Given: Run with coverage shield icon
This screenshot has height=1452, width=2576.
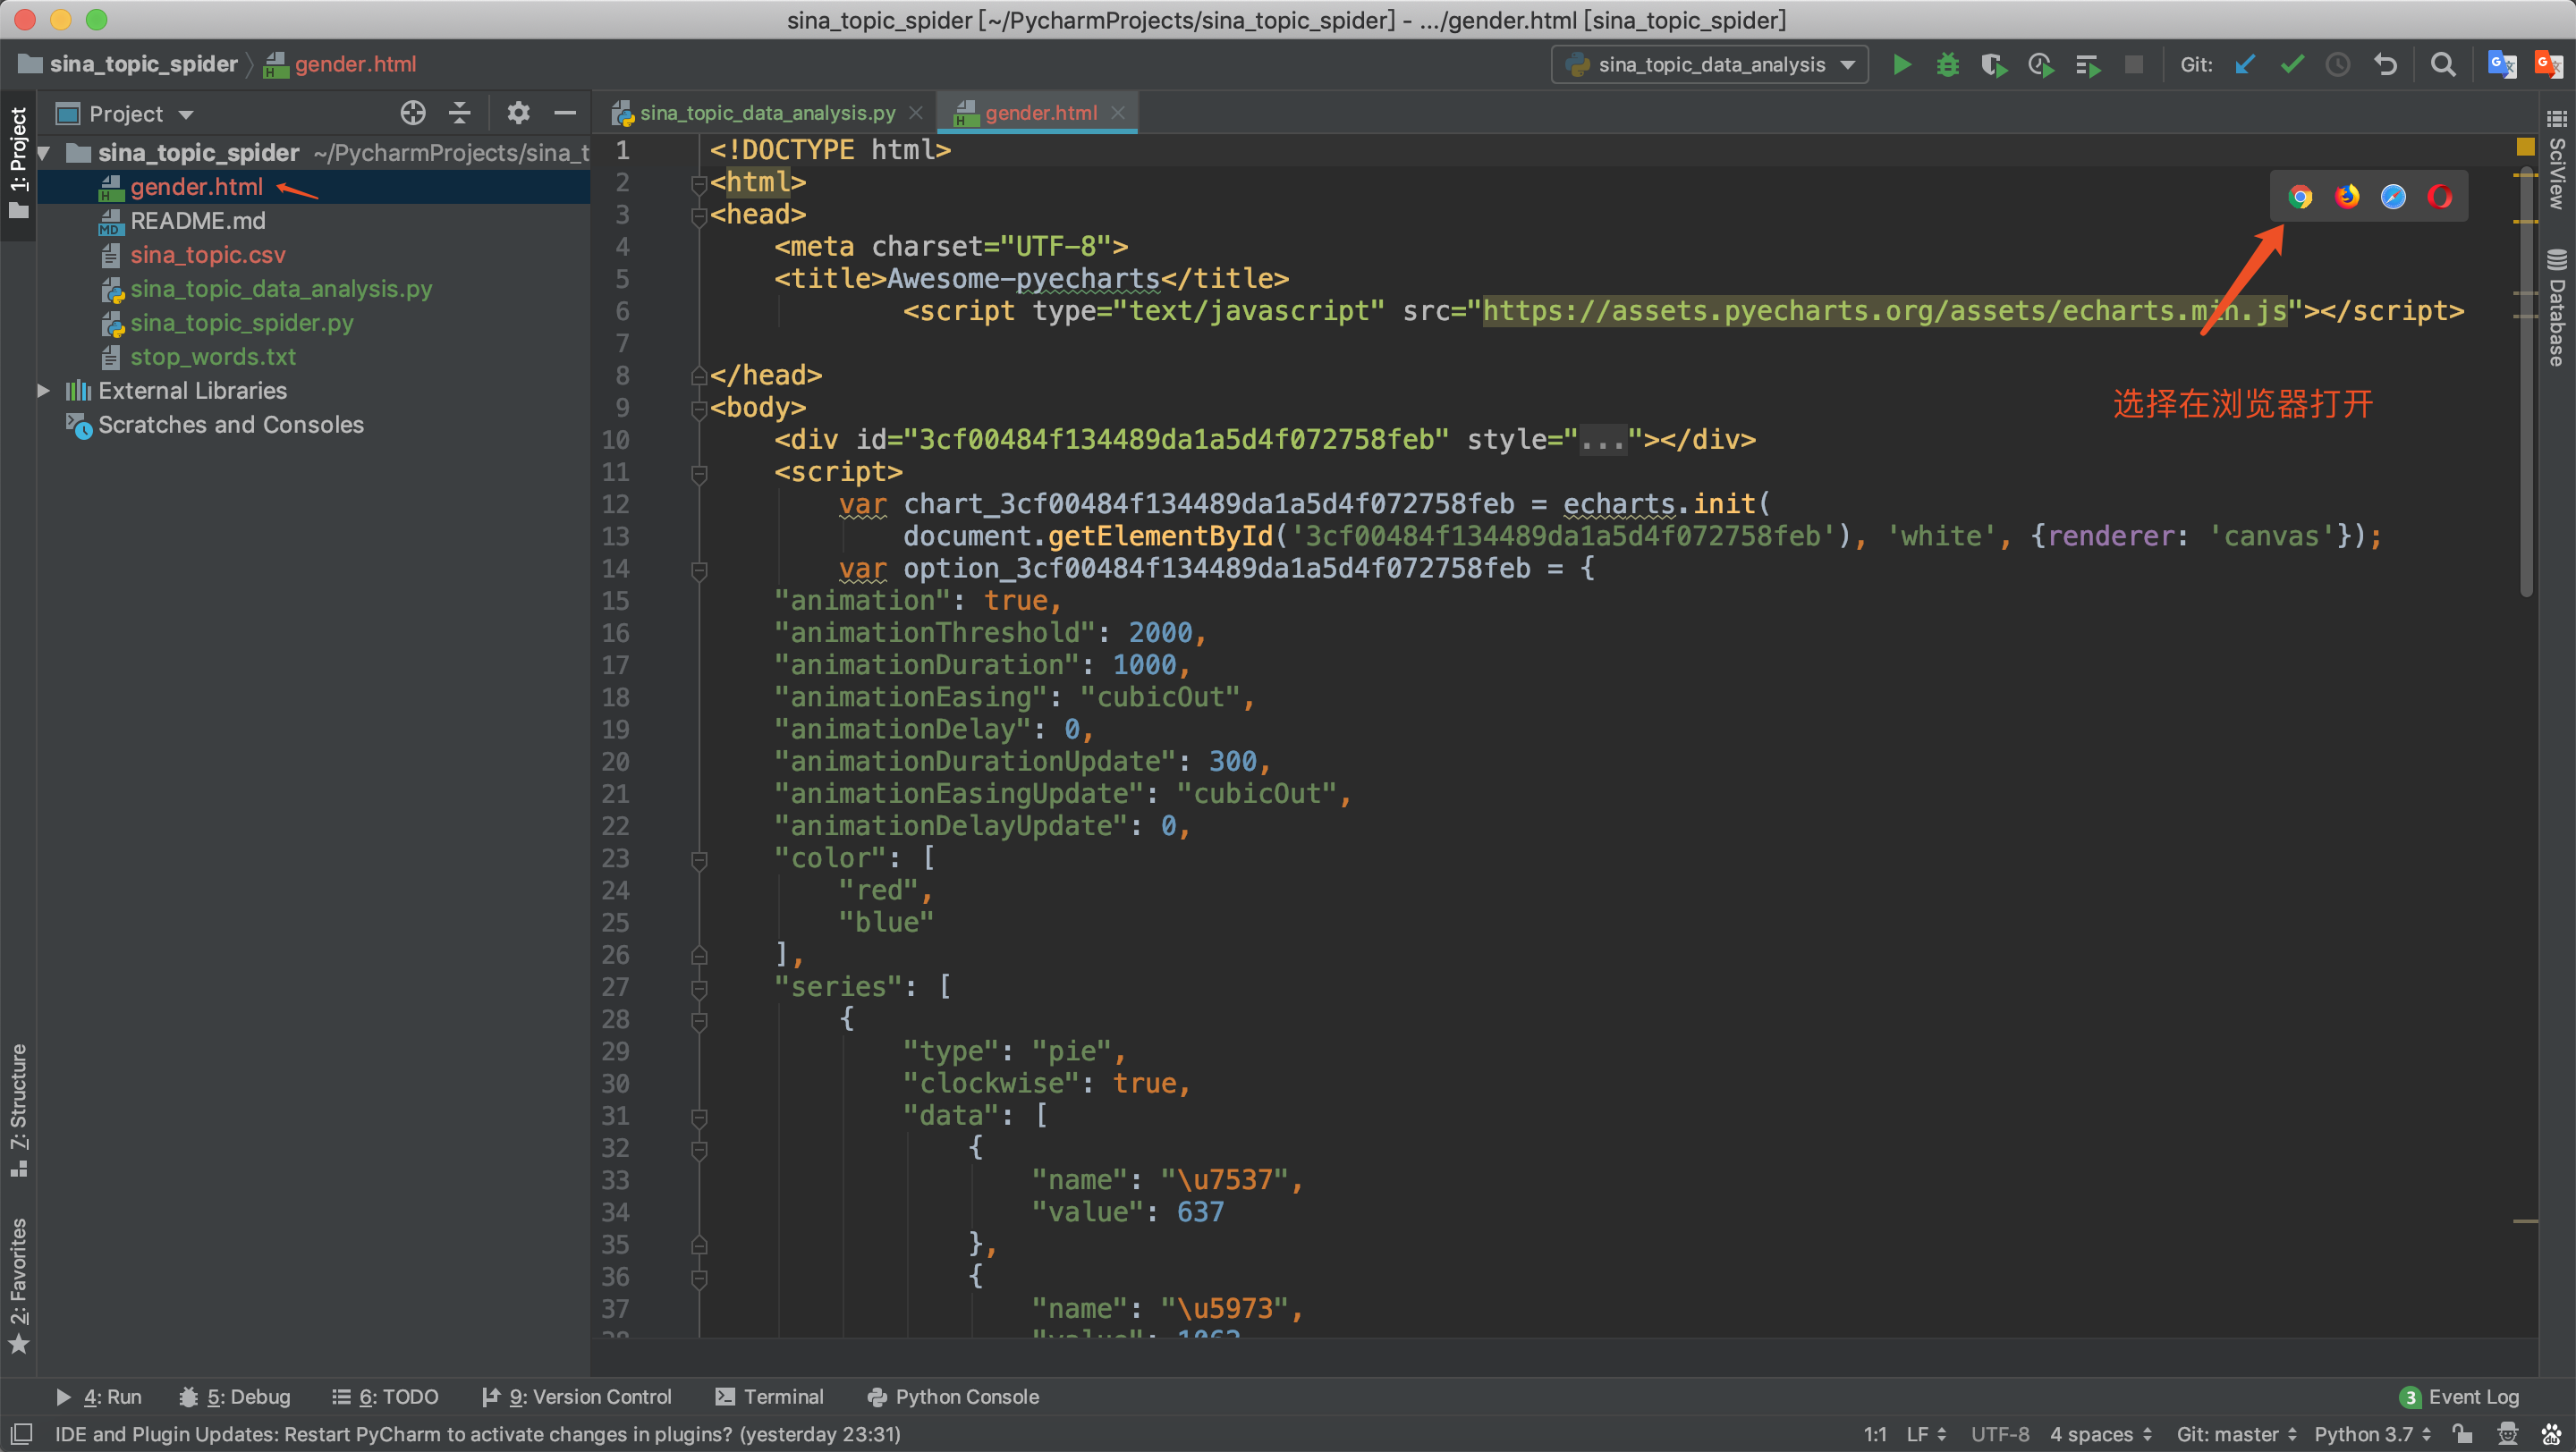Looking at the screenshot, I should [x=1994, y=65].
